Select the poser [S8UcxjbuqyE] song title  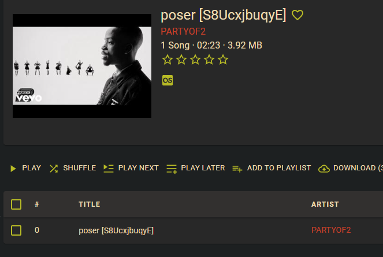[116, 230]
